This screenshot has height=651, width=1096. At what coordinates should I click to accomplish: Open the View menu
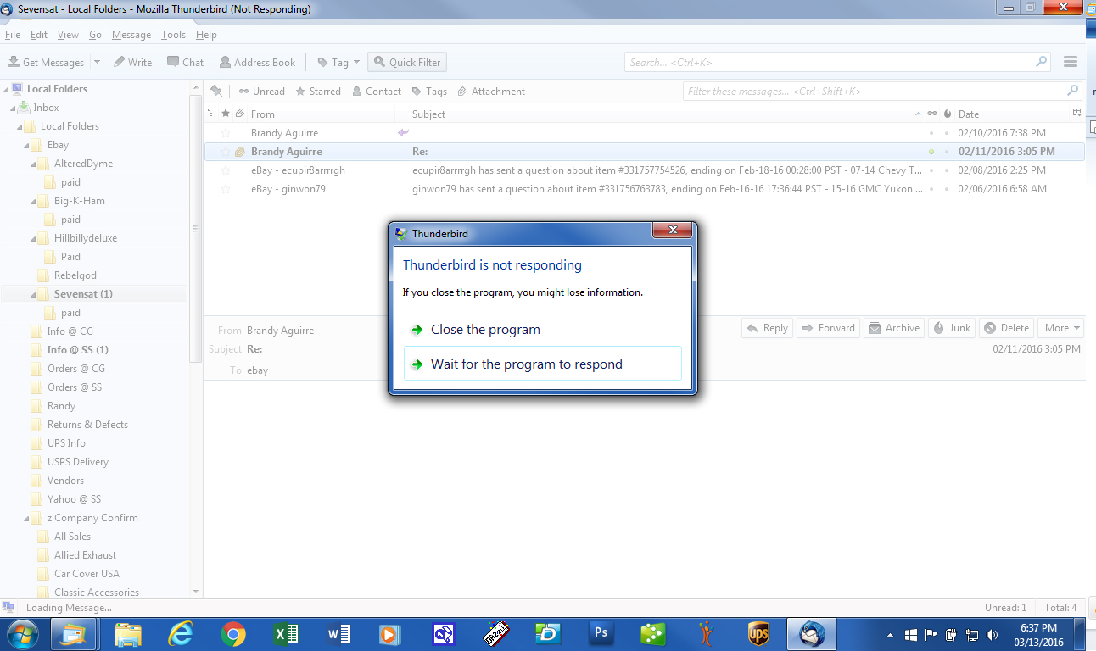click(x=69, y=35)
